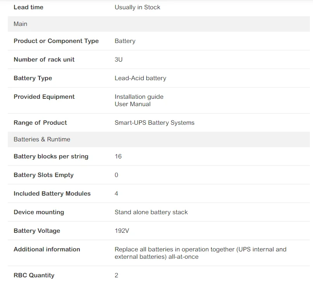Click the User Manual text
Viewport: 313px width, 282px height.
point(132,104)
